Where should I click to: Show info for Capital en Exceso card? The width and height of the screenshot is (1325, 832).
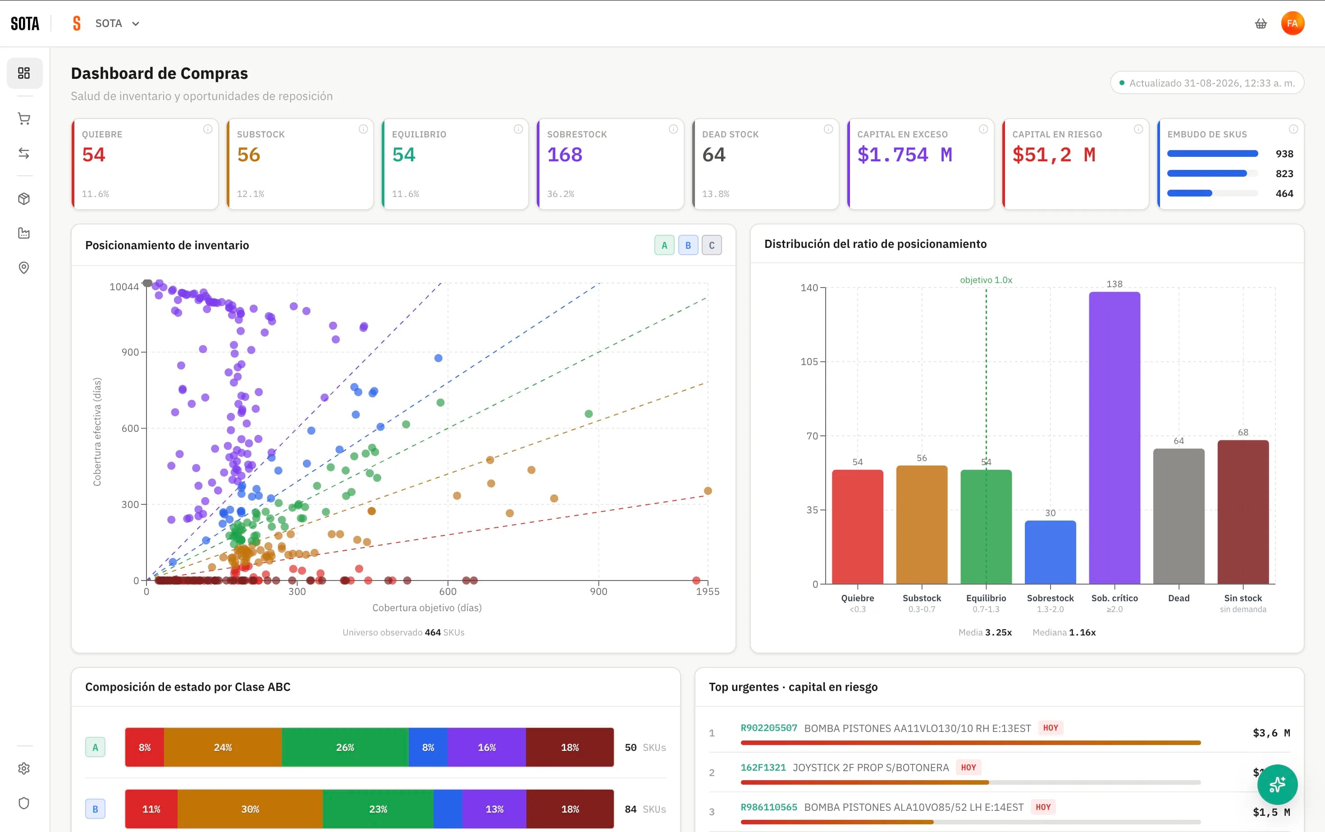(983, 129)
